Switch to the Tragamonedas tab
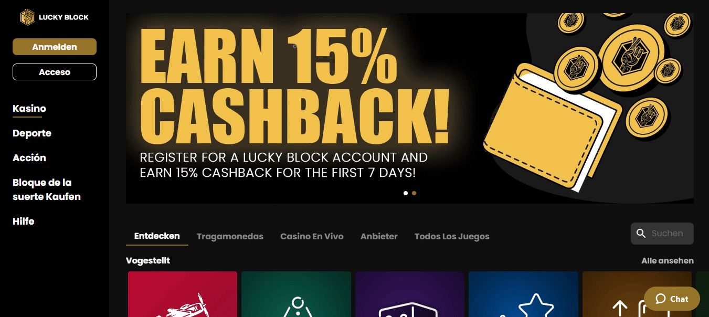The width and height of the screenshot is (709, 317). coord(230,236)
